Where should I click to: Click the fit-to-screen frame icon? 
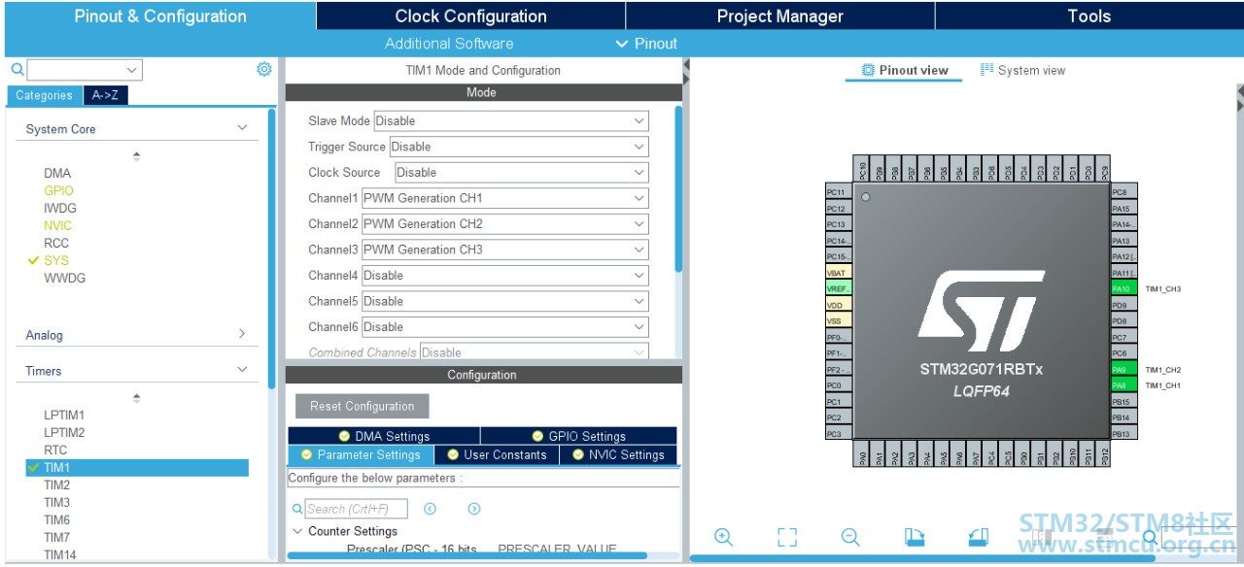pyautogui.click(x=787, y=537)
